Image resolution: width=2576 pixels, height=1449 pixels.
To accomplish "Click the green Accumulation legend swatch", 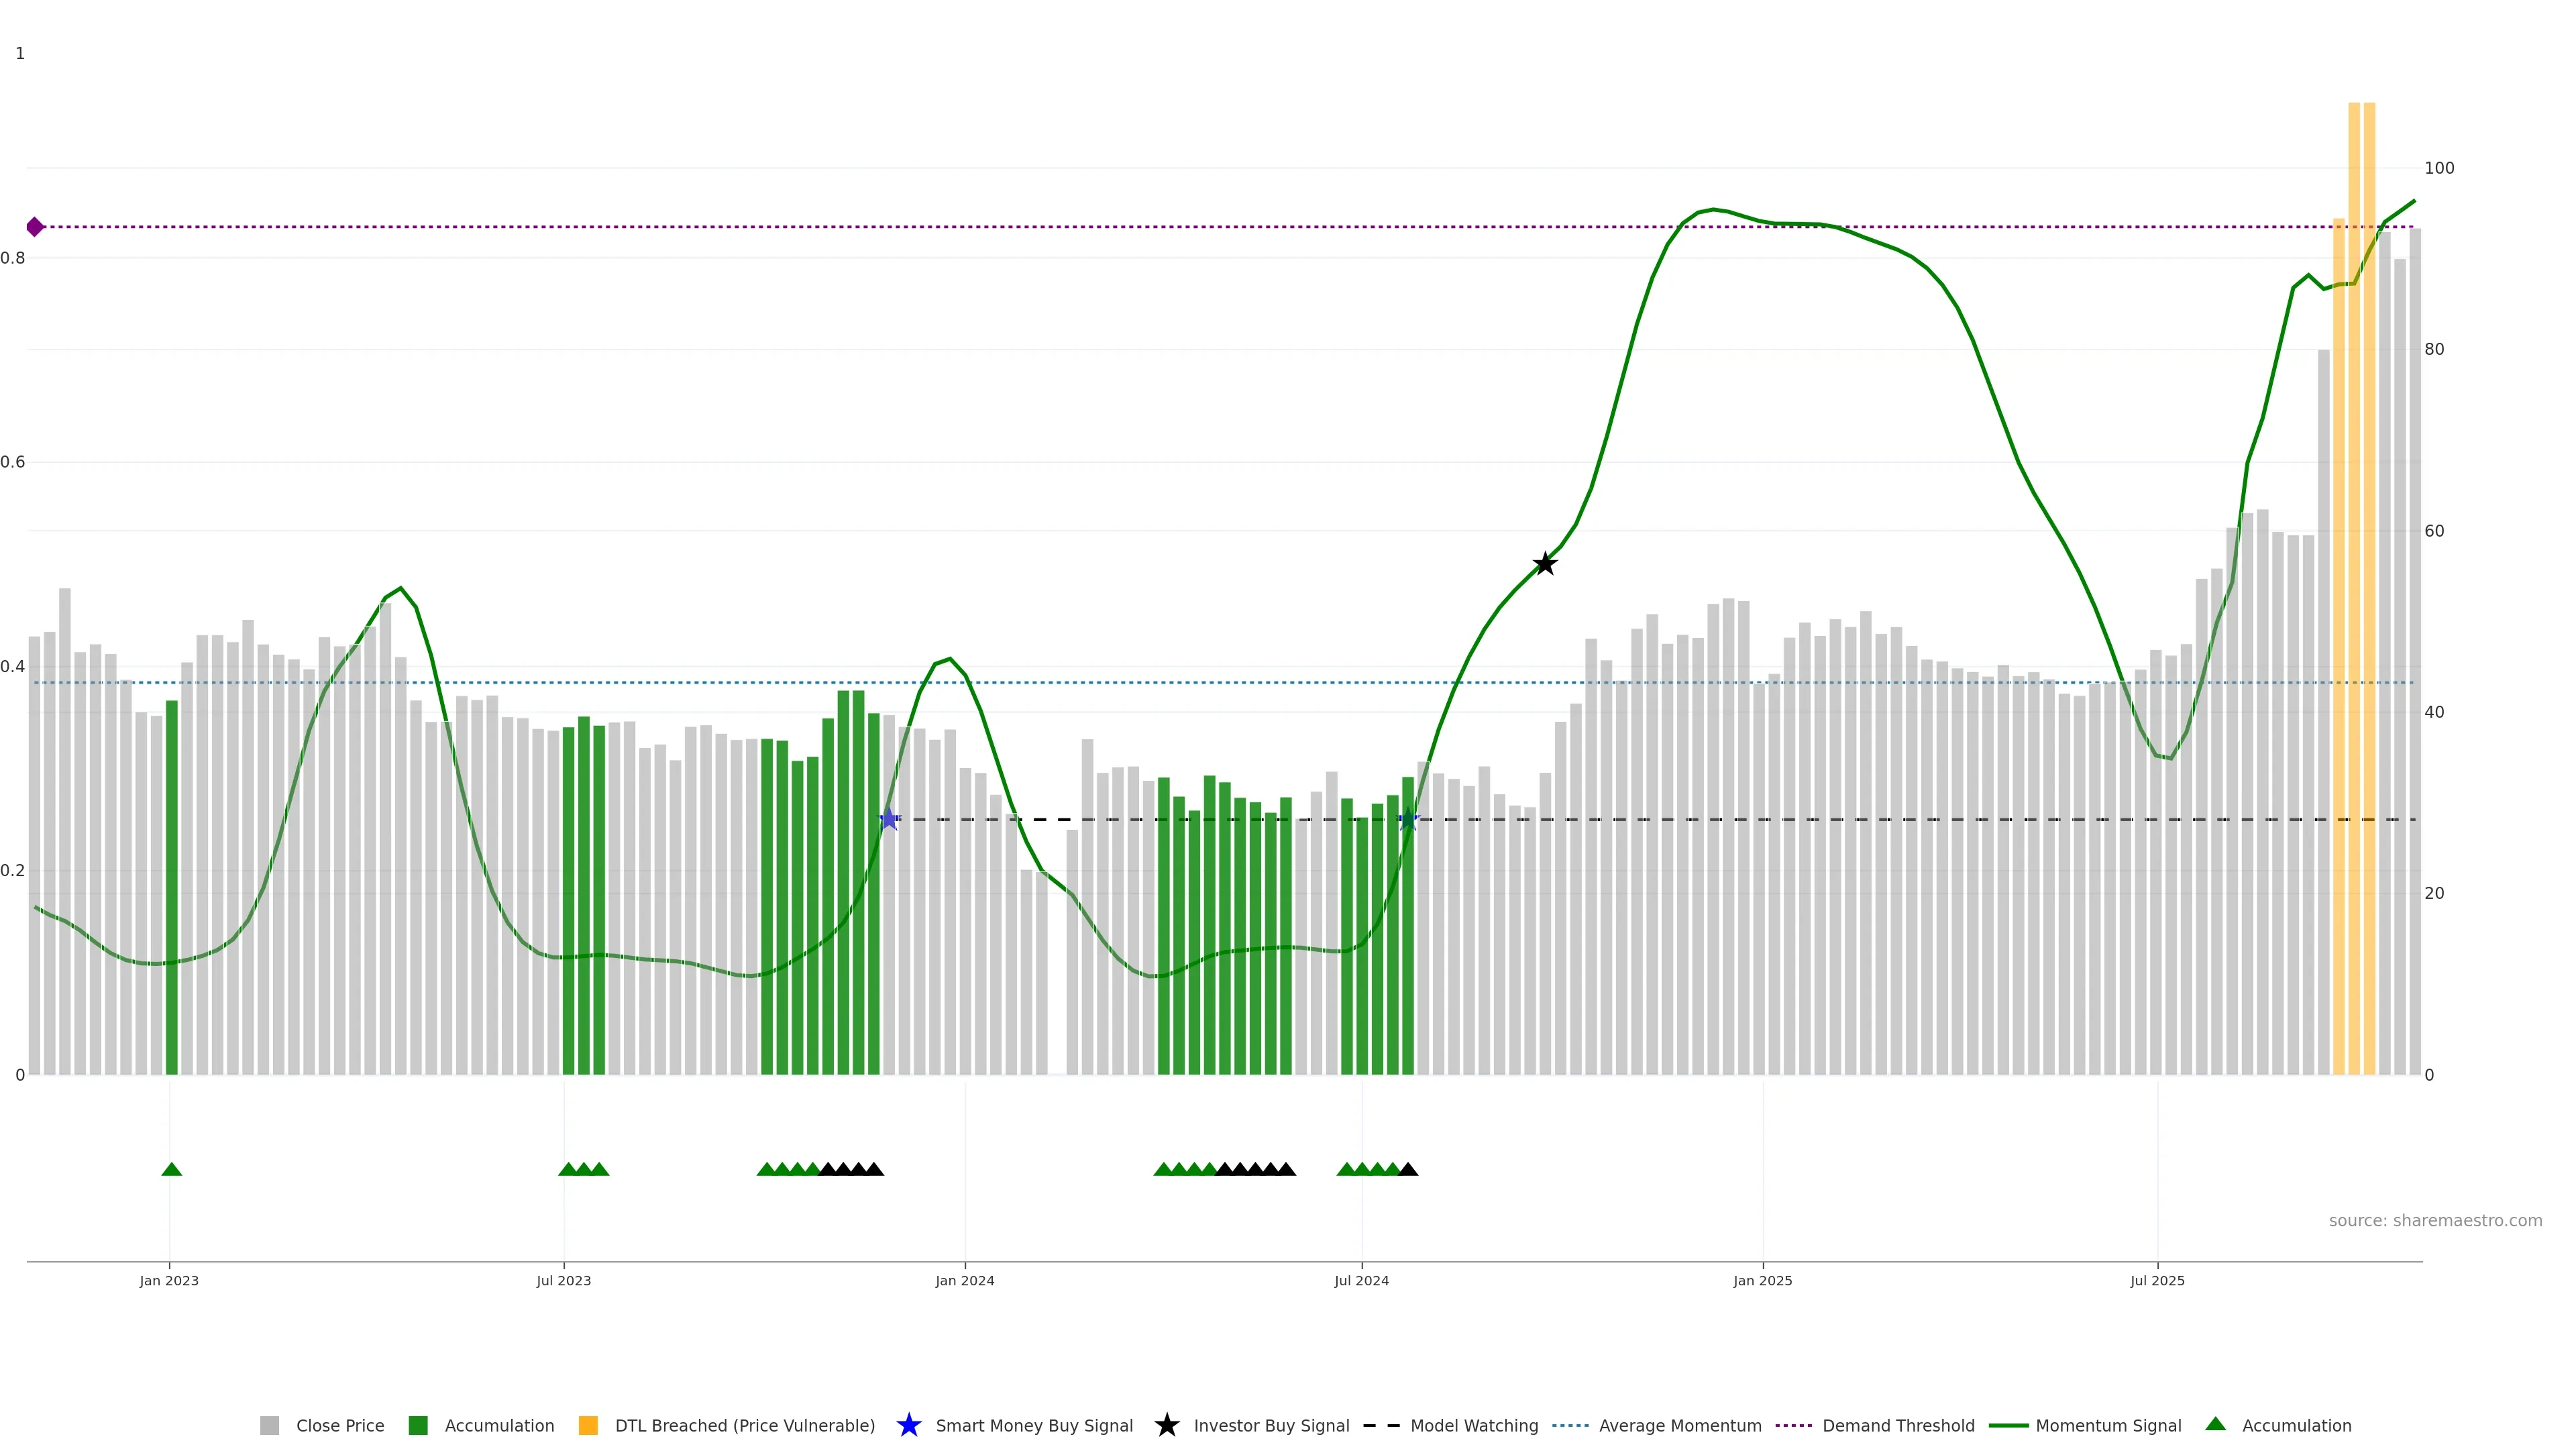I will coord(418,1425).
